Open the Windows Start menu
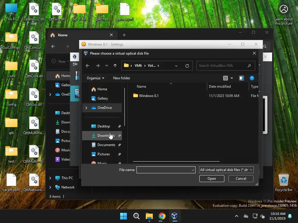Image resolution: width=298 pixels, height=223 pixels. click(123, 216)
